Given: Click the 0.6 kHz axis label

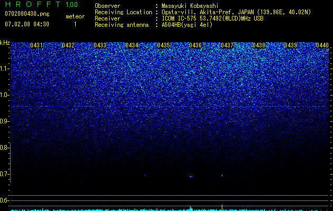Looking at the screenshot, I should tap(4, 200).
